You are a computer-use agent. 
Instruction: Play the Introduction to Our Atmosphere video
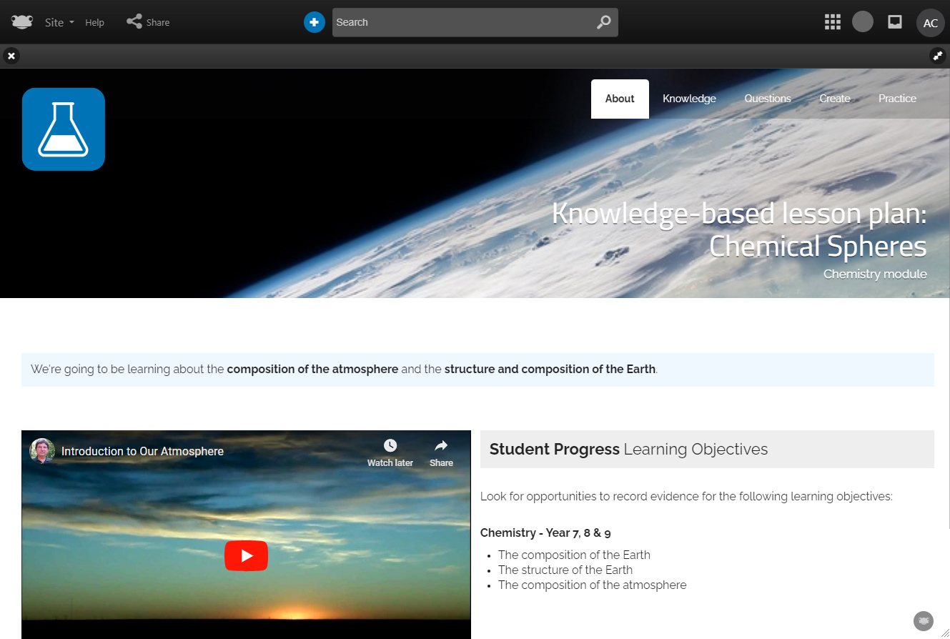(x=246, y=555)
